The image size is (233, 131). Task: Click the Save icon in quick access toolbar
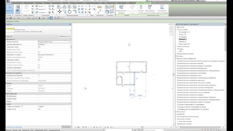click(11, 18)
